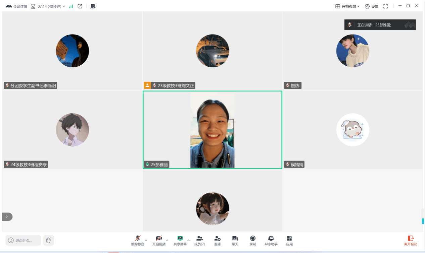
Task: Open the 应用 apps icon
Action: point(289,240)
